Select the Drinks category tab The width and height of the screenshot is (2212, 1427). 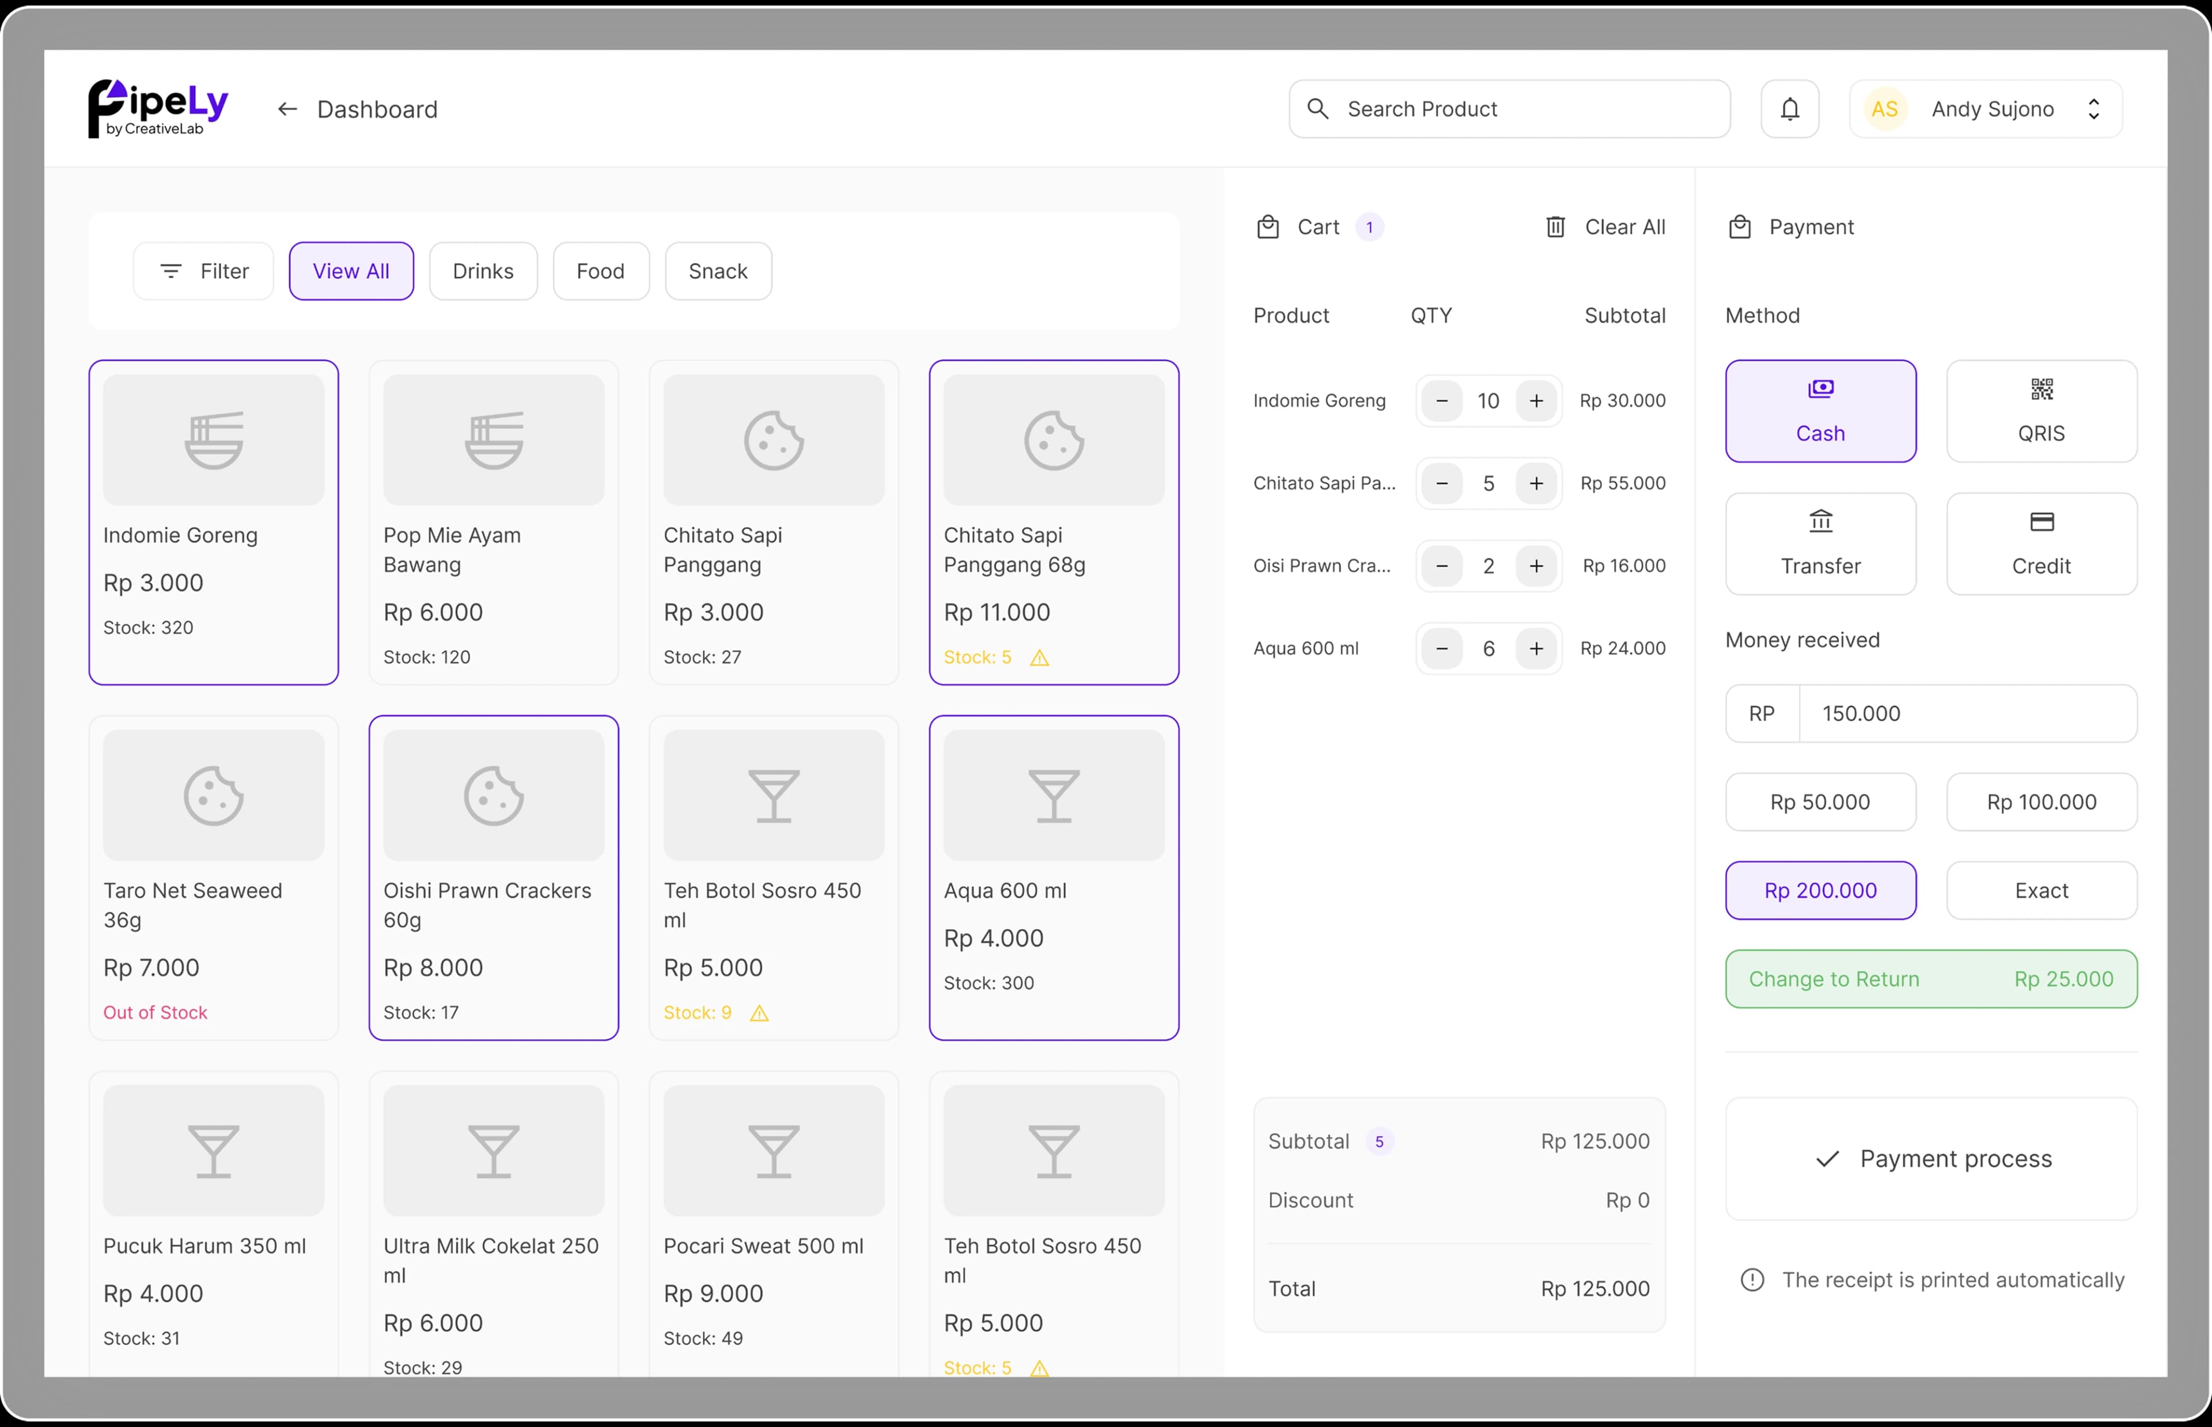(483, 271)
